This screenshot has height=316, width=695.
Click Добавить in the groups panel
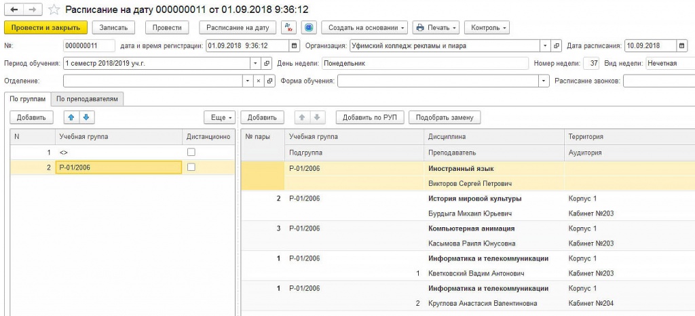tap(31, 117)
